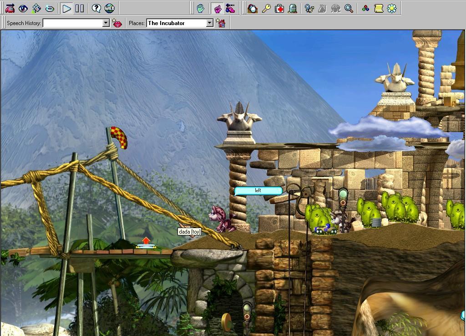Open the Breeder's Kit gender symbols icon
This screenshot has width=466, height=336.
(309, 8)
